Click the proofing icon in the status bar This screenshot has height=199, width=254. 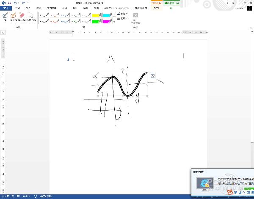[36, 196]
